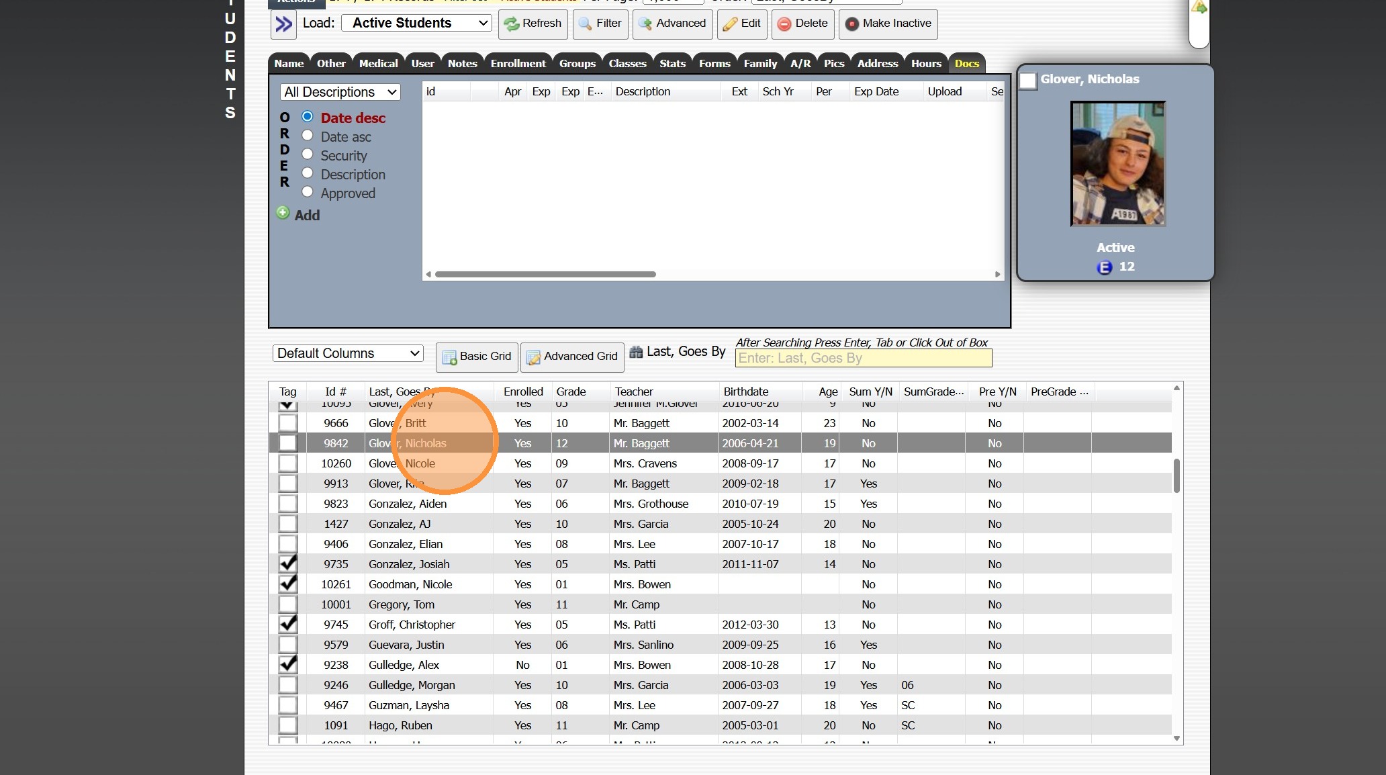The image size is (1386, 775).
Task: Tag the Gonzalez, Aiden row checkbox
Action: 288,504
